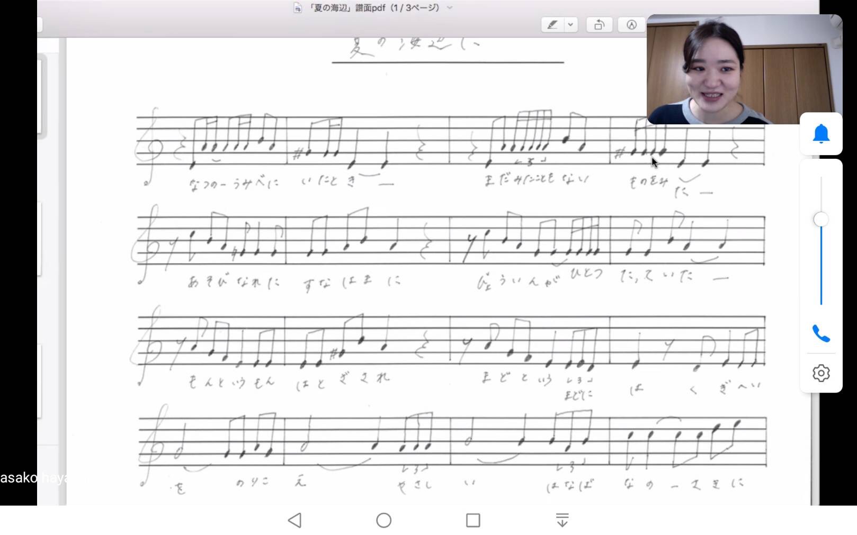Tap the Android recent apps square button
Viewport: 857px width, 535px height.
click(473, 520)
